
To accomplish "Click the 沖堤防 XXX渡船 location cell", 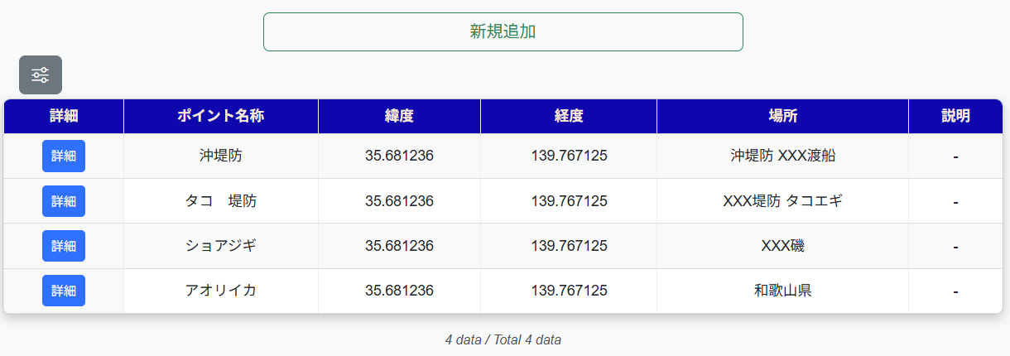I will pos(782,156).
